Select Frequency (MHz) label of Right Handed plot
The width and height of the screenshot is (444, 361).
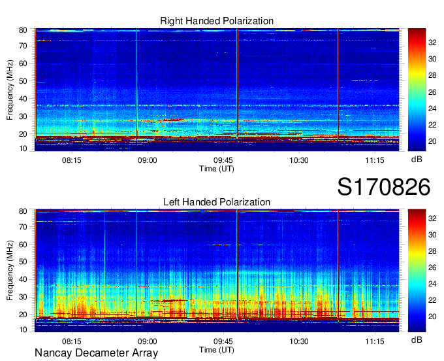coord(10,90)
